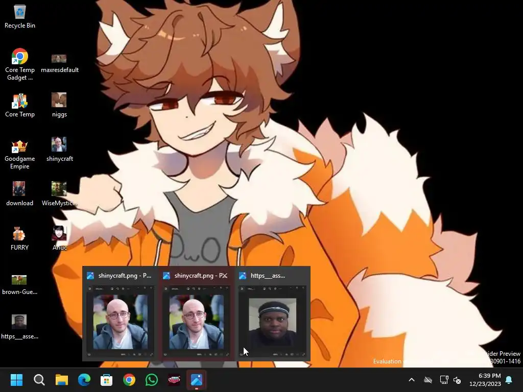The height and width of the screenshot is (392, 523).
Task: Open muted volume tray icon
Action: click(457, 380)
